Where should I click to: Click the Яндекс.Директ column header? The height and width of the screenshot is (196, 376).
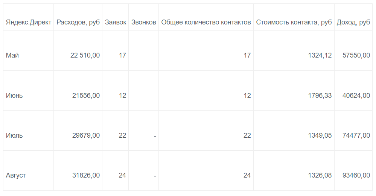pyautogui.click(x=29, y=23)
